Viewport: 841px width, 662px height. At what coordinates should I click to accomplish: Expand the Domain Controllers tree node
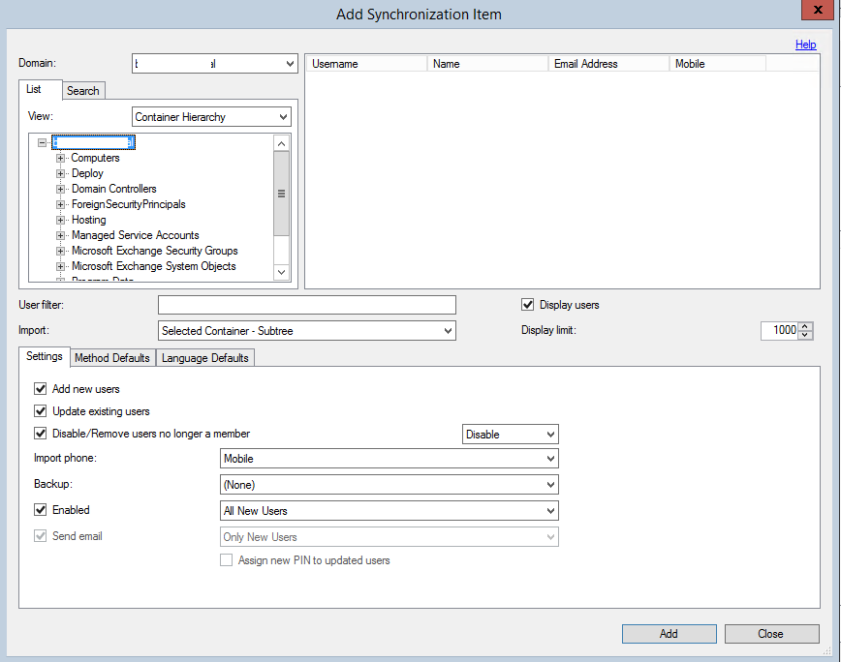click(x=61, y=189)
